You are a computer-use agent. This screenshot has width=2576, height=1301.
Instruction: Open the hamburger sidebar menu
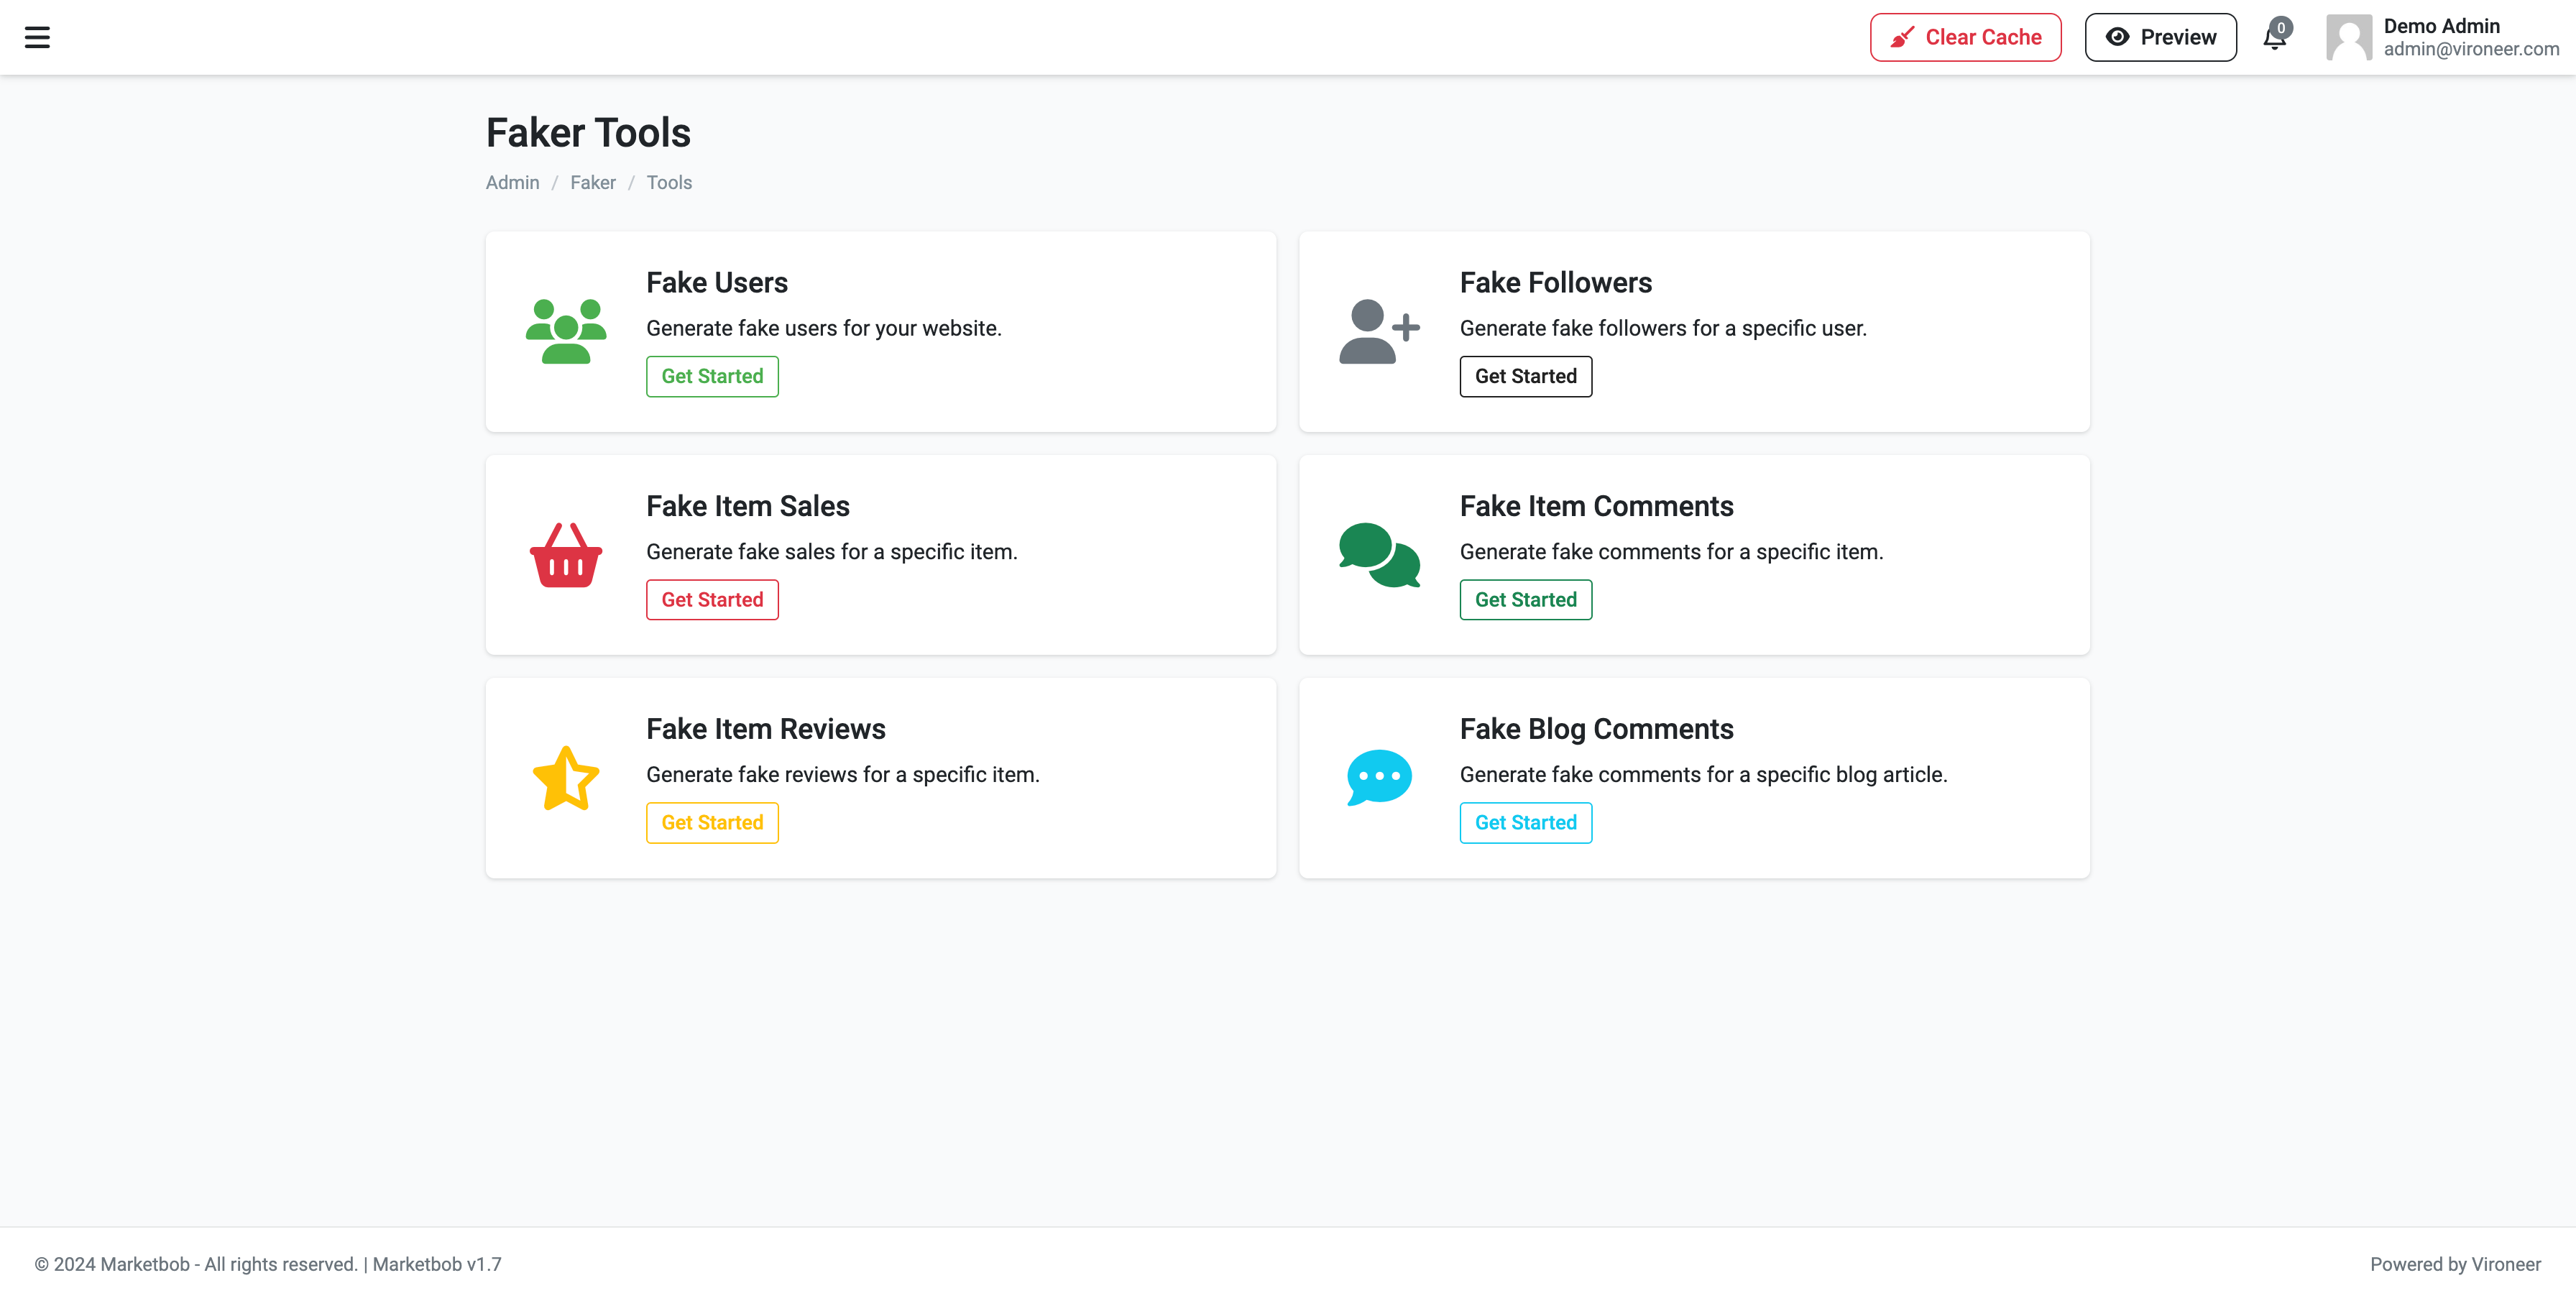coord(37,38)
